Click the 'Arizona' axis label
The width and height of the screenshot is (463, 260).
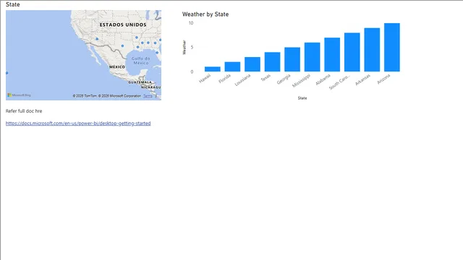(383, 79)
